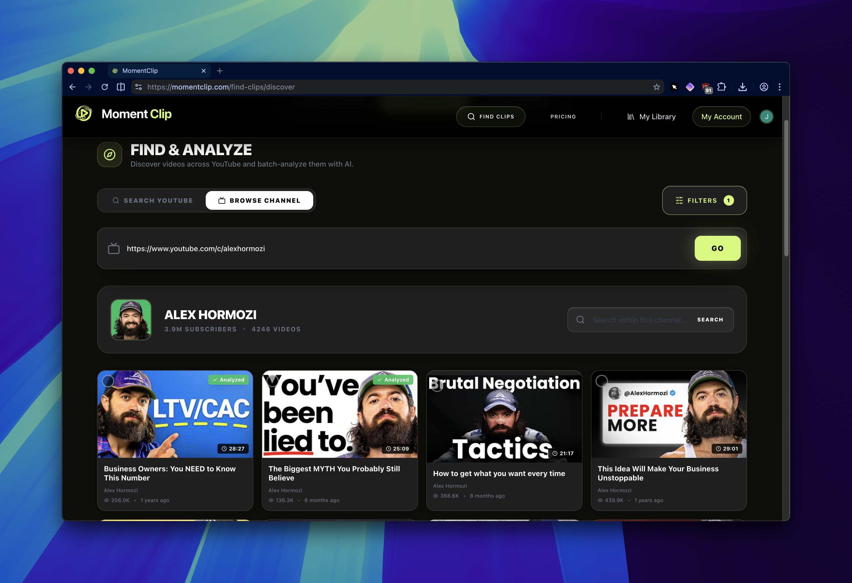
Task: Click the MomentClip logo icon
Action: point(84,113)
